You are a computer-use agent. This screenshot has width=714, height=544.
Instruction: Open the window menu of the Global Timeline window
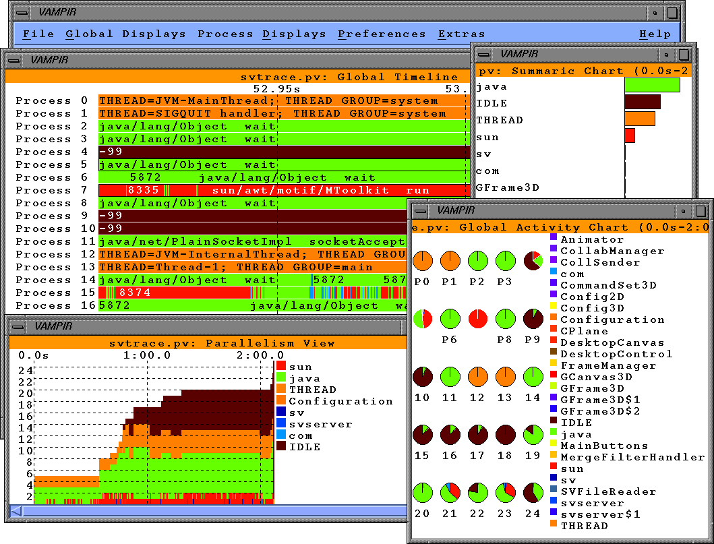(14, 60)
